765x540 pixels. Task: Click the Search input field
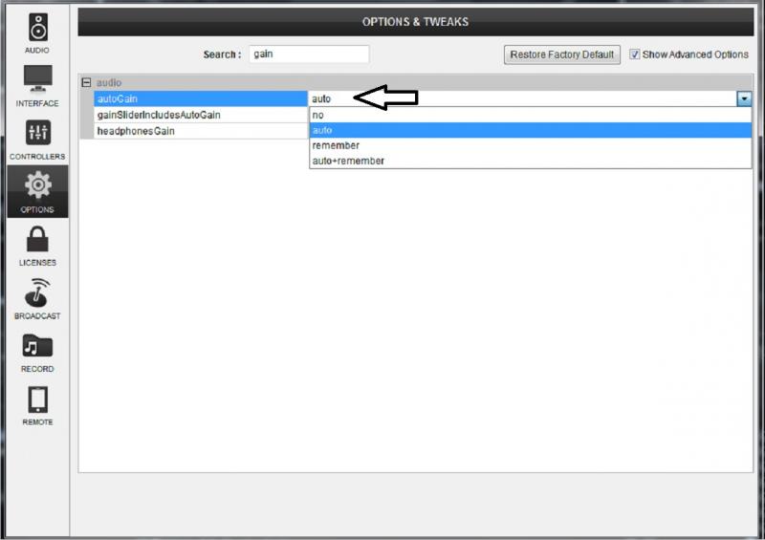click(309, 54)
